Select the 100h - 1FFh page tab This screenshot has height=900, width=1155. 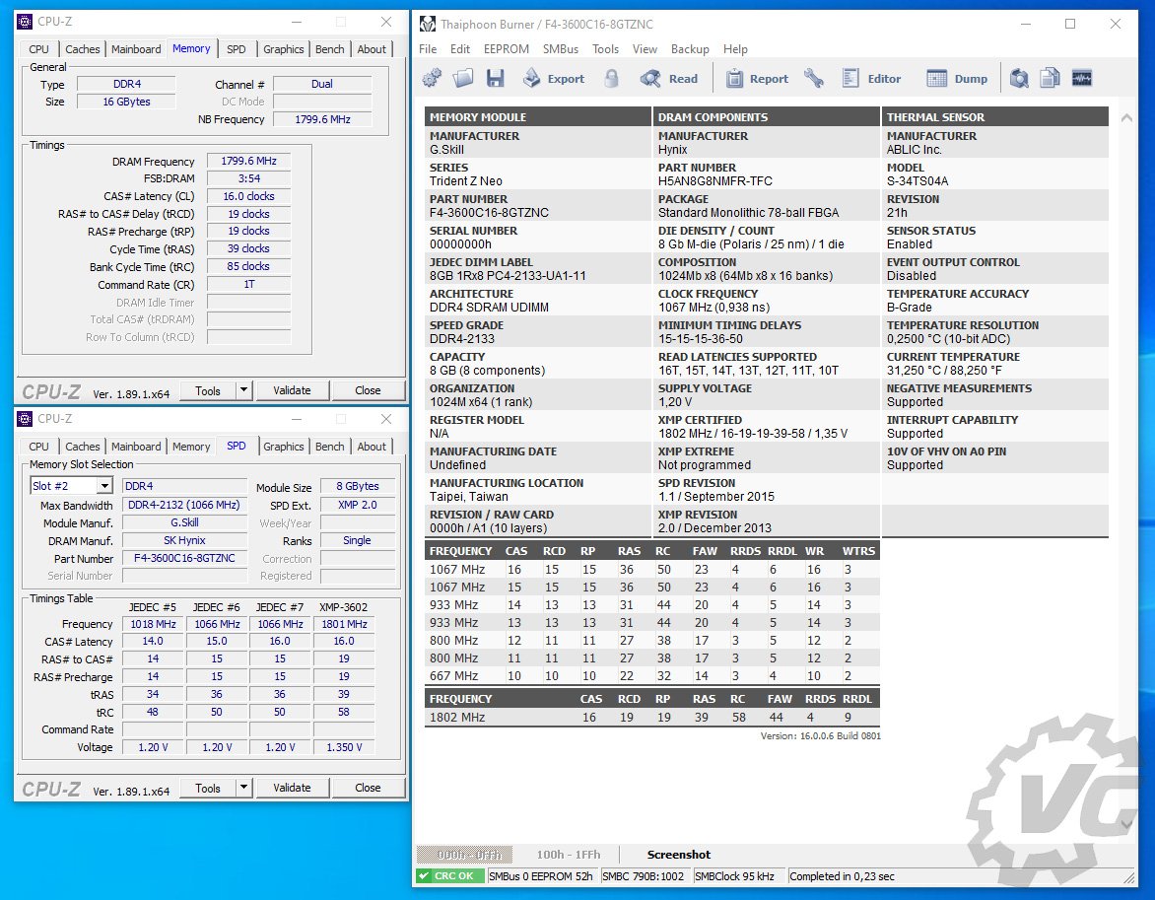pos(568,855)
